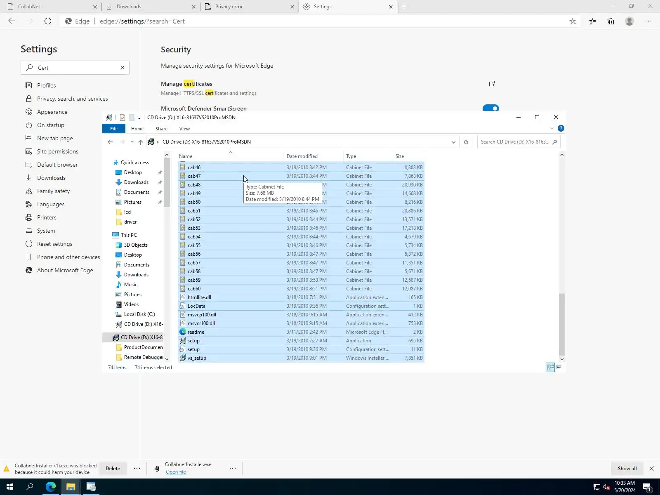Expand the Explorer address bar history dropdown
The height and width of the screenshot is (495, 660).
(453, 142)
